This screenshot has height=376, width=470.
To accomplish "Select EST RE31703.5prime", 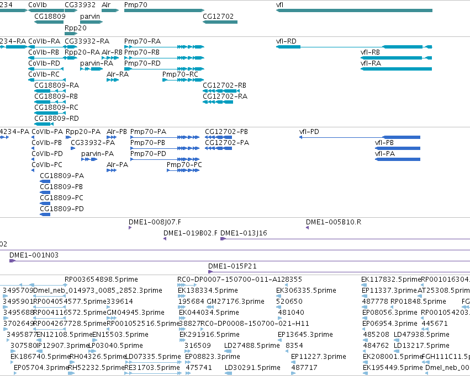I will pyautogui.click(x=153, y=373).
